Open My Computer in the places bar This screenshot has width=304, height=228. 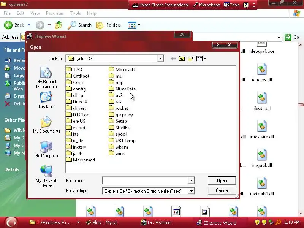46,150
